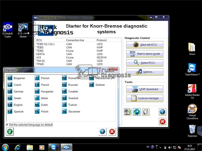Open ECUtalk Trailer desktop shortcut
Viewport: 202px width, 151px height.
point(8,30)
